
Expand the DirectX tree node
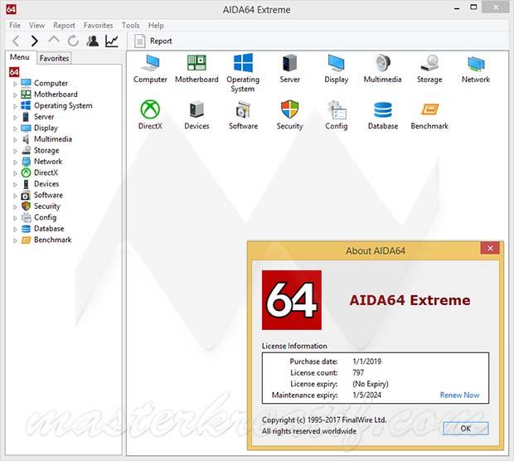click(15, 173)
